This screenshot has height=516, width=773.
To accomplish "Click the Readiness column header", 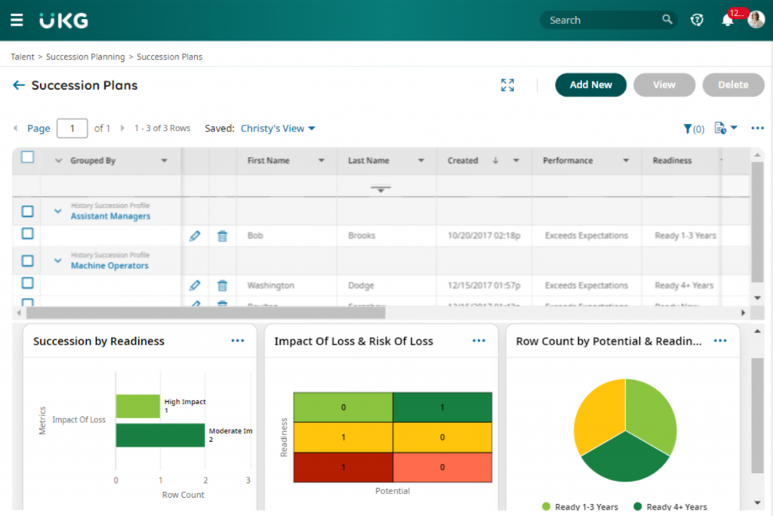I will (672, 160).
